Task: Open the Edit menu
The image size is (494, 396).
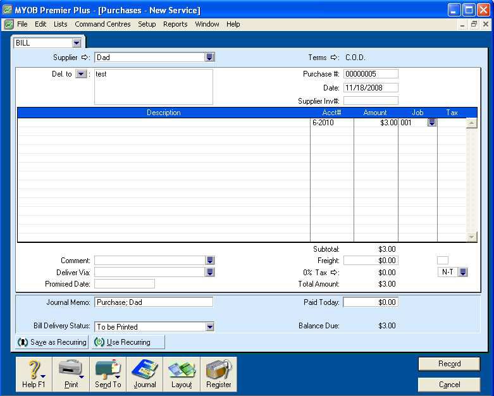Action: (x=40, y=24)
